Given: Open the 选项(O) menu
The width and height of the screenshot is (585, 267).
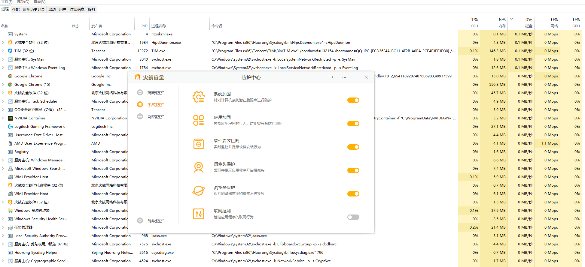Looking at the screenshot, I should [23, 2].
